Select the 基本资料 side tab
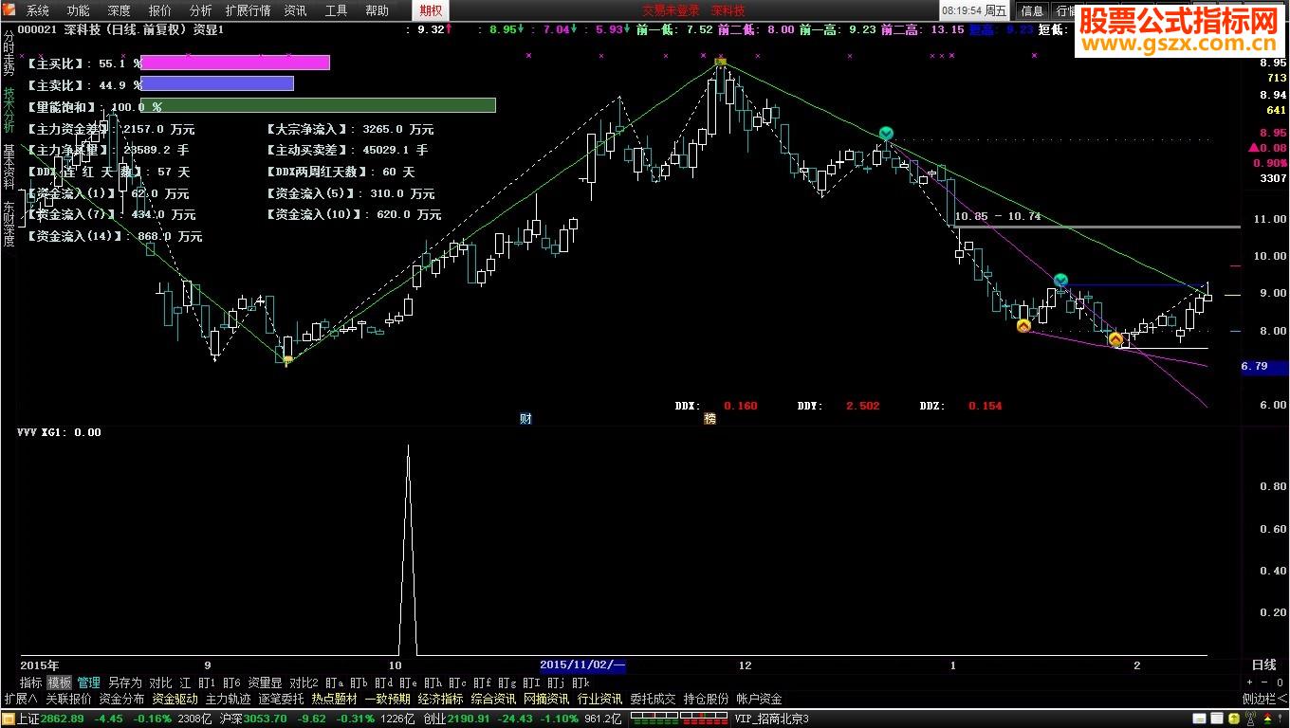The image size is (1290, 728). pyautogui.click(x=9, y=167)
